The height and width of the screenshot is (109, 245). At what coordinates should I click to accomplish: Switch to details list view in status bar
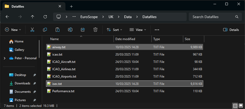(235, 106)
